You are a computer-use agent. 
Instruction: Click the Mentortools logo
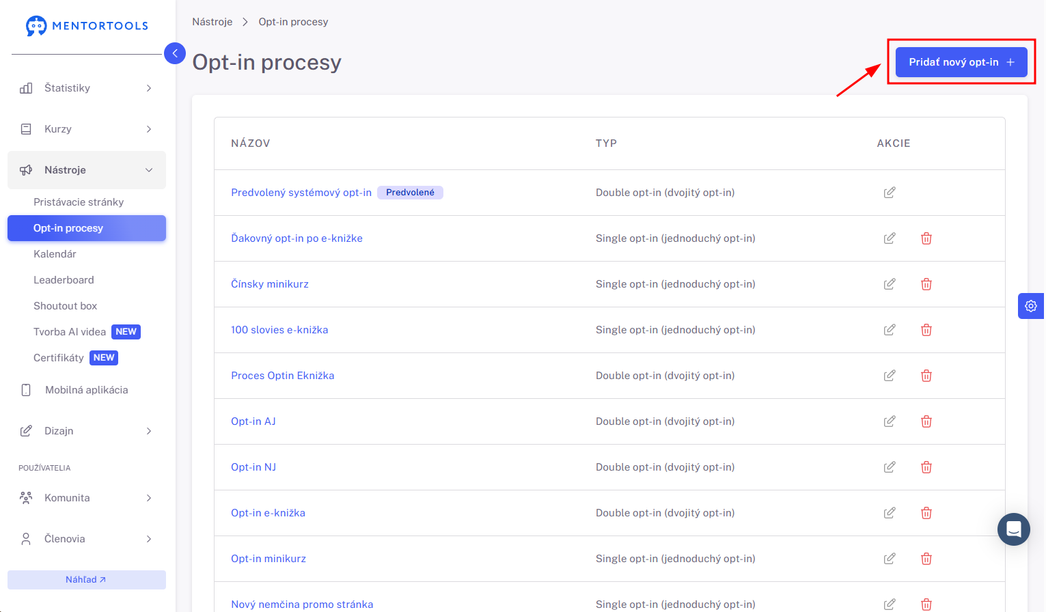click(x=87, y=26)
